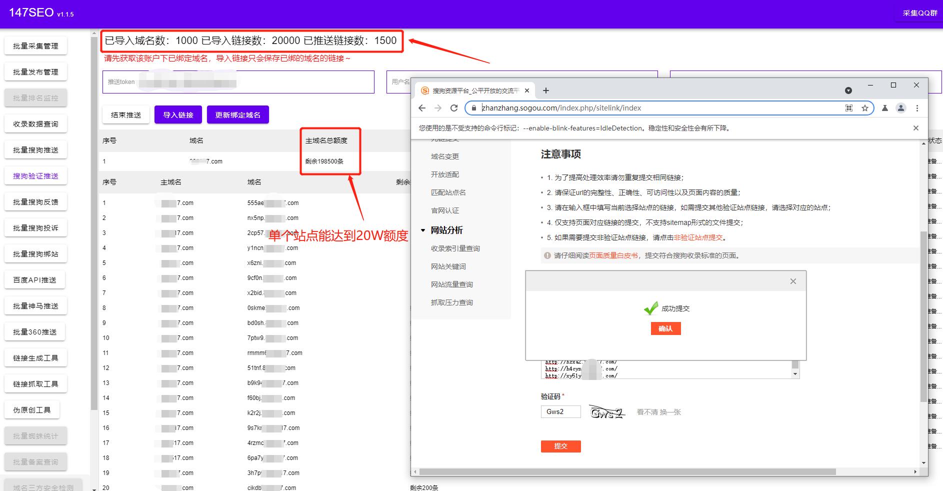943x491 pixels.
Task: Open the QR code icon in address bar
Action: [x=848, y=107]
